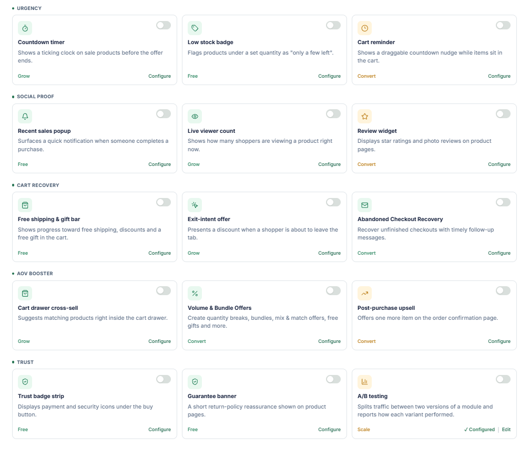The height and width of the screenshot is (449, 530).
Task: Click the Post-purchase upsell trend arrow icon
Action: click(365, 294)
